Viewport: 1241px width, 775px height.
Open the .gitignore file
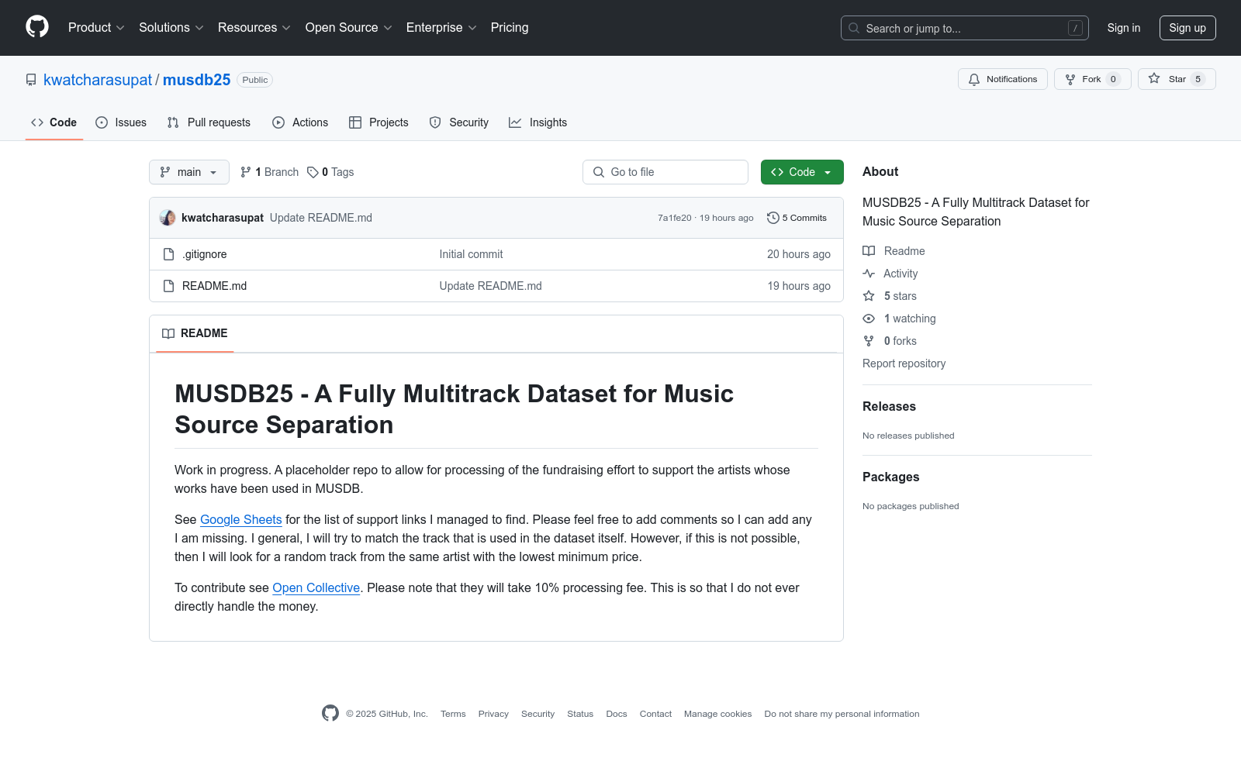(x=205, y=254)
